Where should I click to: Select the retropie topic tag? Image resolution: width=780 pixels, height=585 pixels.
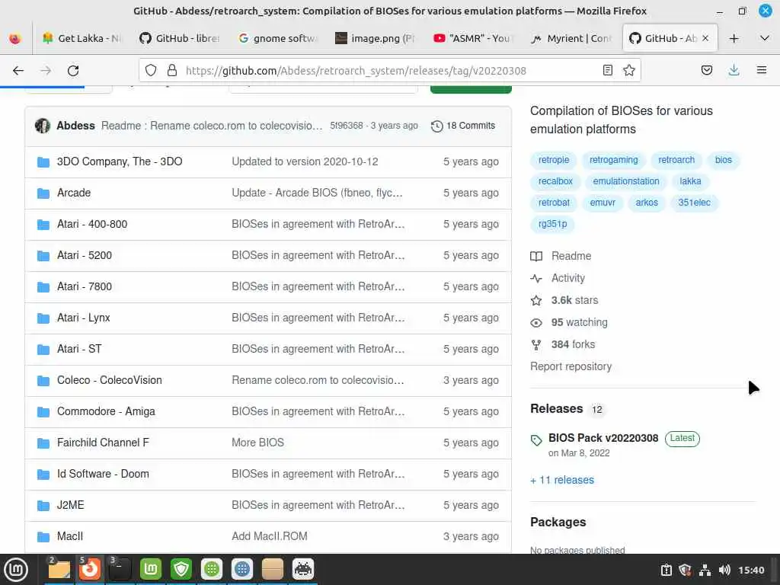[553, 160]
